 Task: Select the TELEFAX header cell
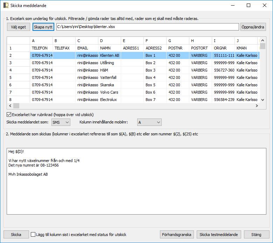pos(64,48)
